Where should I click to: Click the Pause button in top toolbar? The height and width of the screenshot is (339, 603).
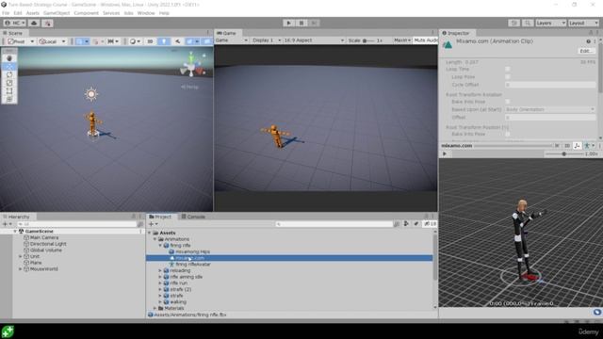pyautogui.click(x=301, y=23)
